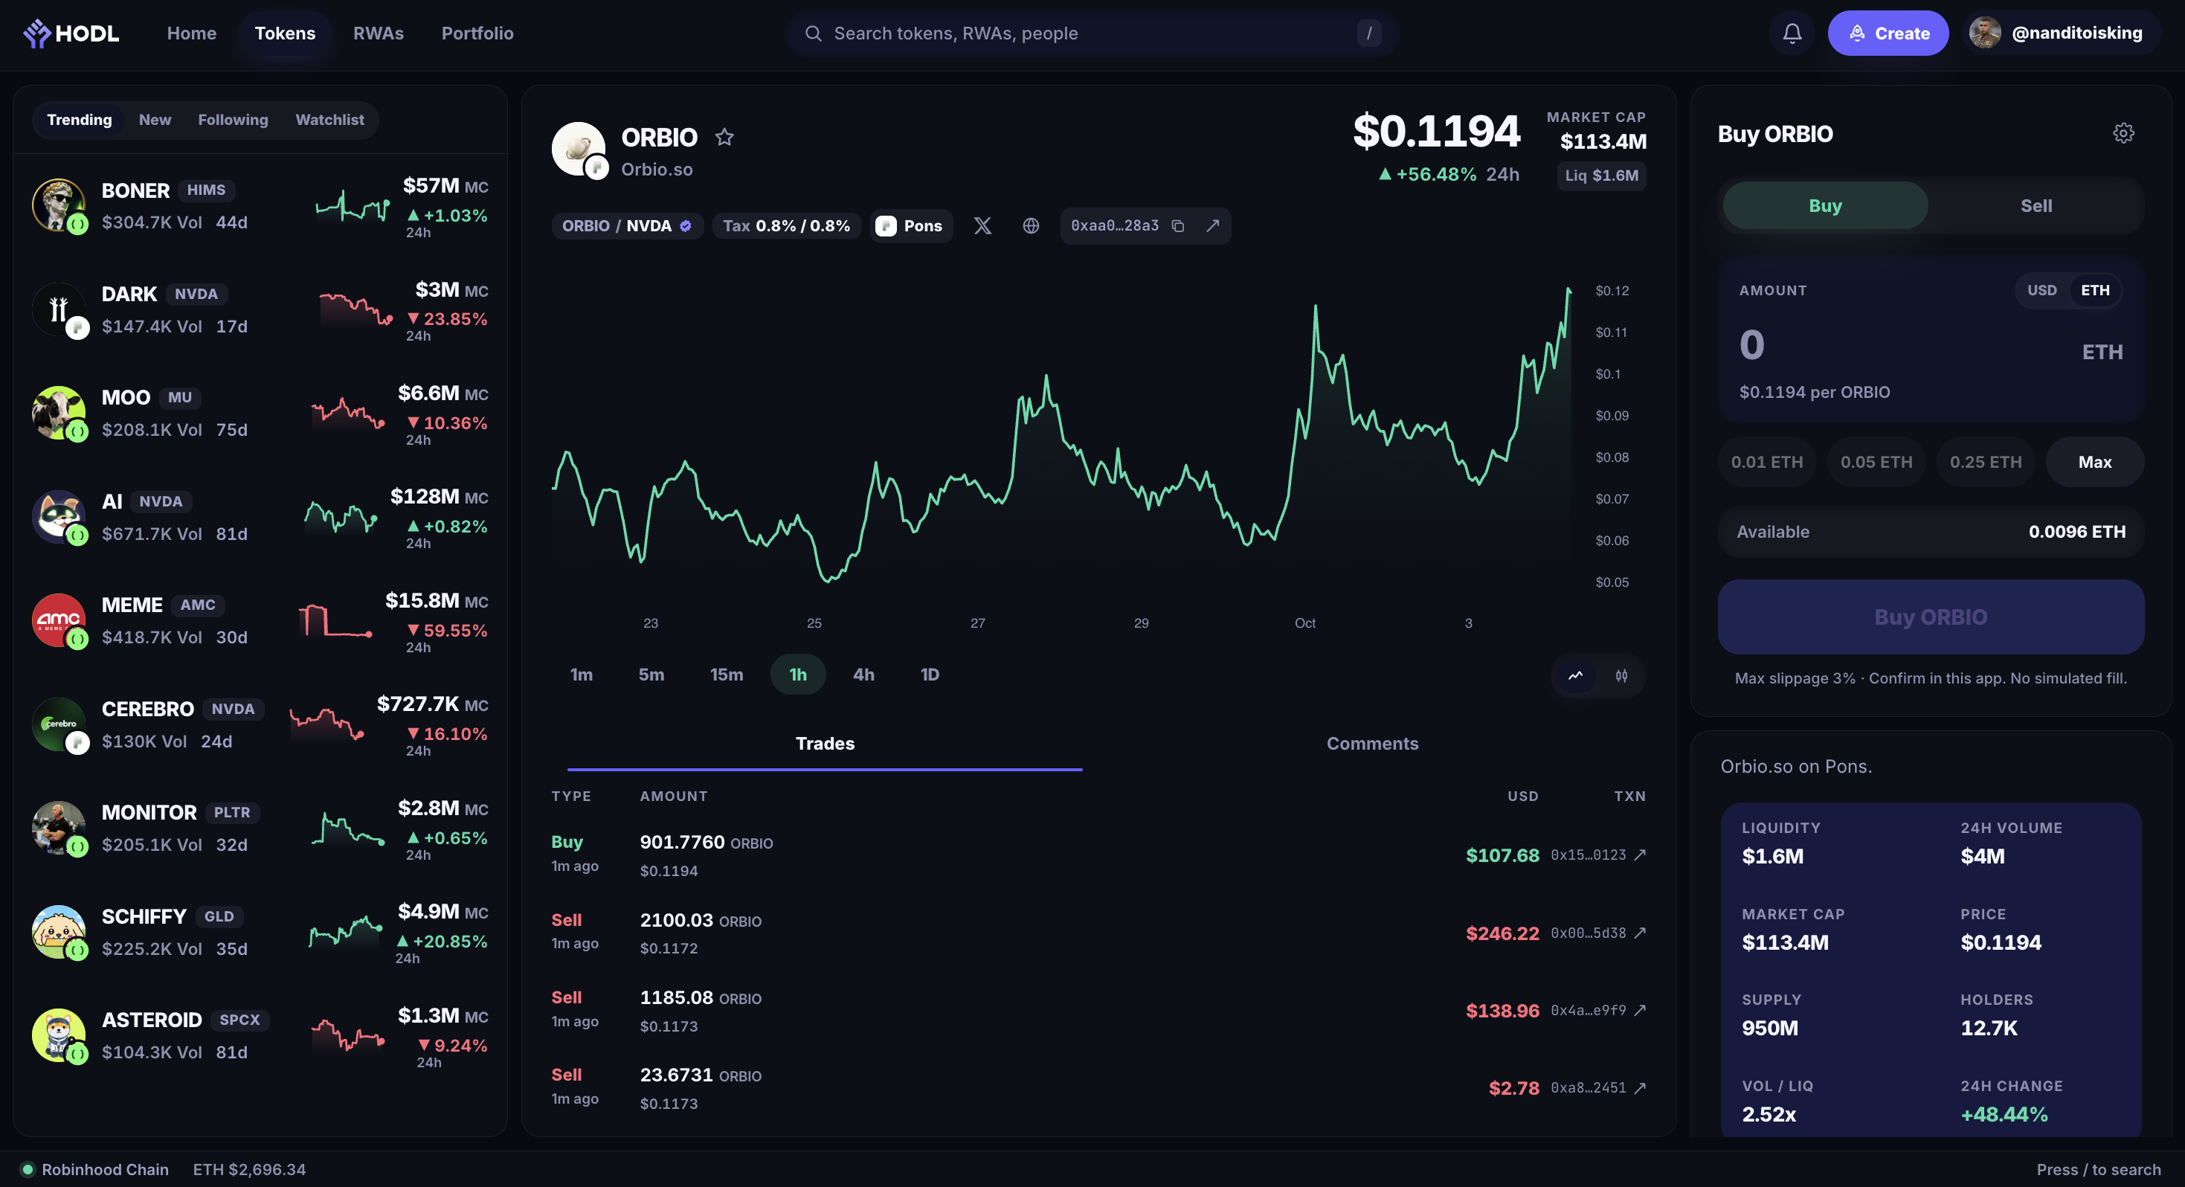
Task: Choose the 0.05 ETH preset
Action: 1876,462
